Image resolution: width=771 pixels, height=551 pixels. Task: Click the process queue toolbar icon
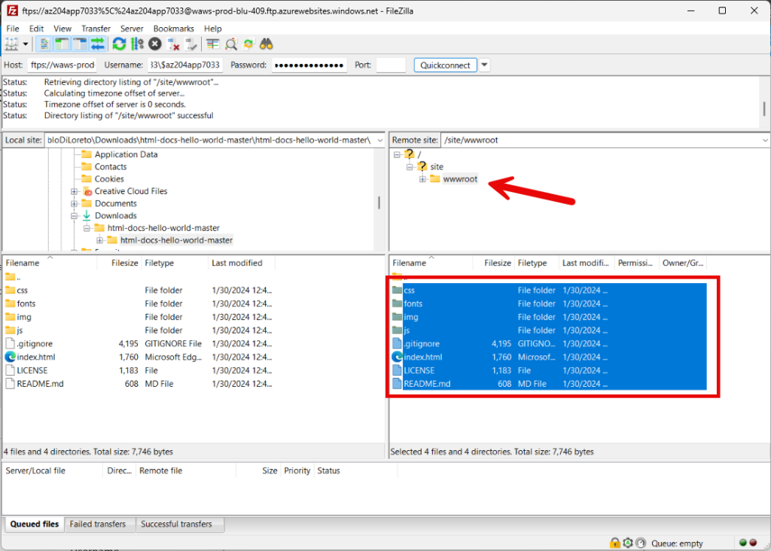137,44
